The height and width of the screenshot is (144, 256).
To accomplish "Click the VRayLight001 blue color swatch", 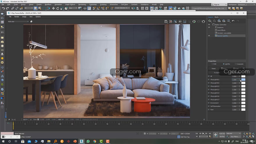I will (x=243, y=79).
